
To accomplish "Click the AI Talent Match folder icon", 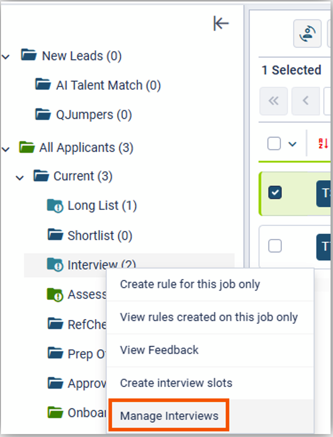I will click(43, 85).
